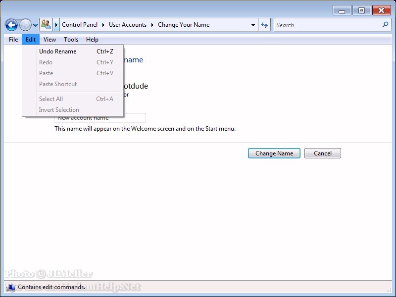The width and height of the screenshot is (396, 297).
Task: Maximize the window
Action: point(362,10)
